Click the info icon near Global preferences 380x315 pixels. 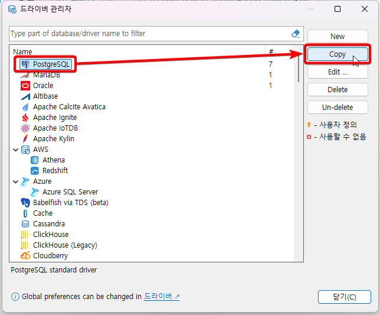click(x=15, y=297)
